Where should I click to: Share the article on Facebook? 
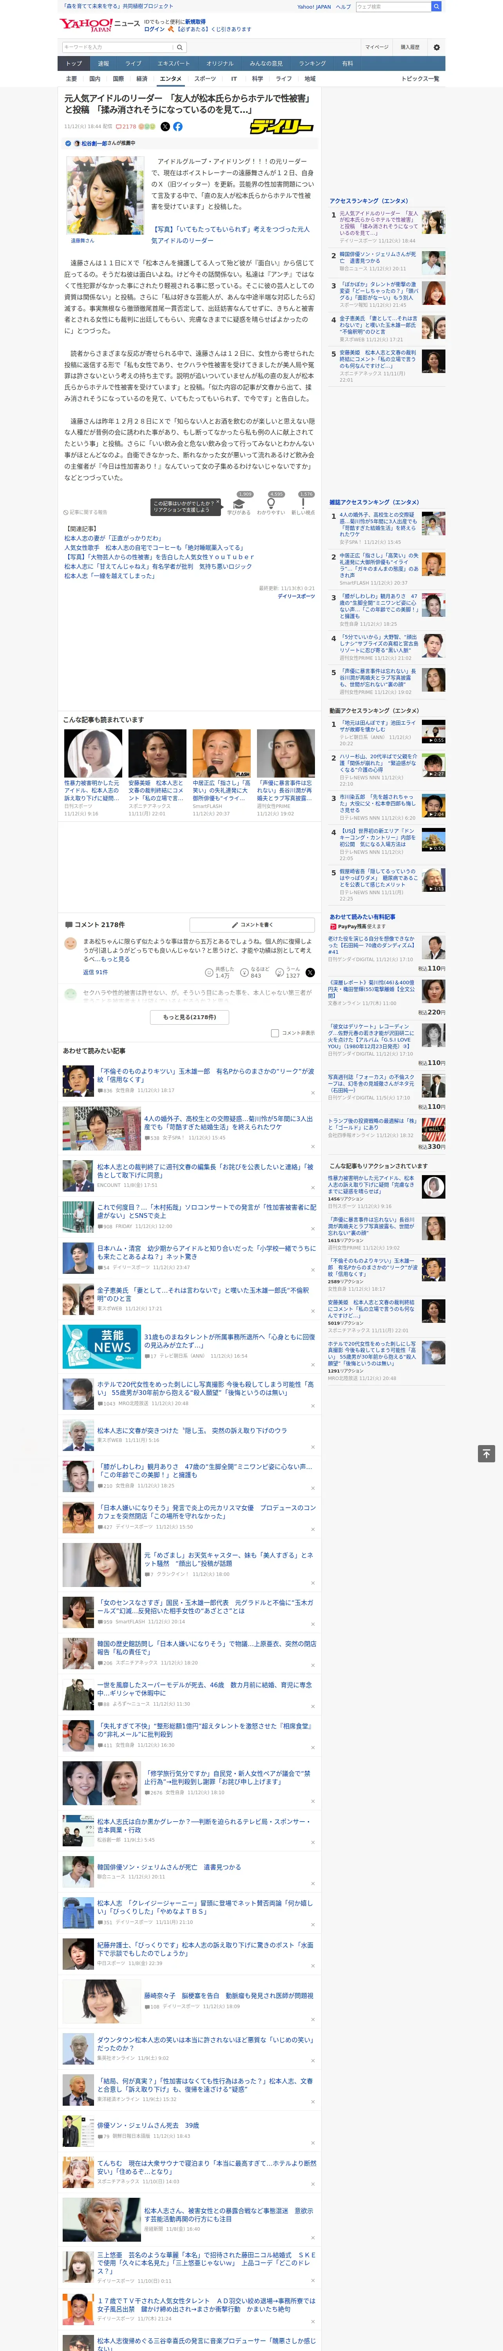pyautogui.click(x=178, y=127)
